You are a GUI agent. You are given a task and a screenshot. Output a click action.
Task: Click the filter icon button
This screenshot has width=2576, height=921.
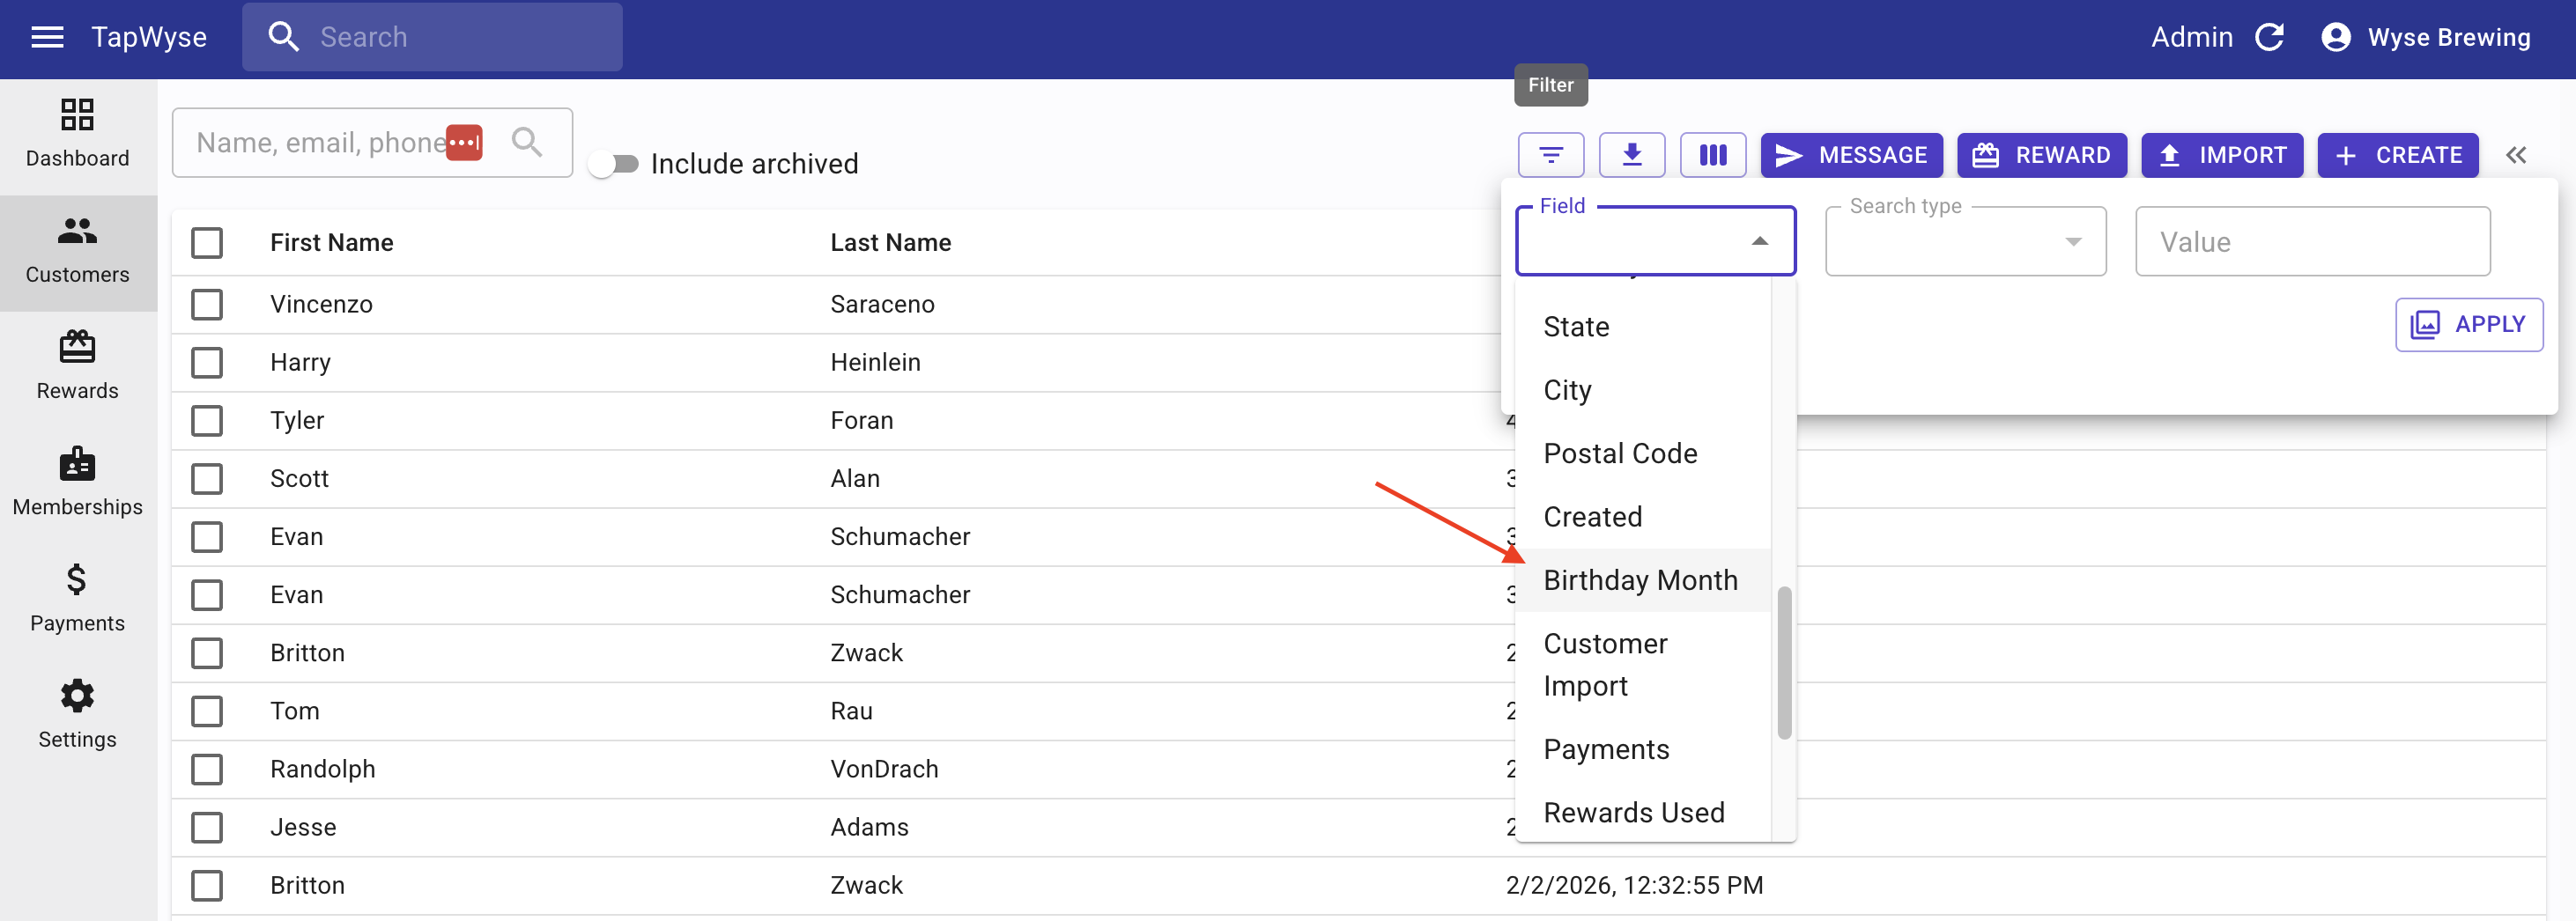tap(1550, 155)
